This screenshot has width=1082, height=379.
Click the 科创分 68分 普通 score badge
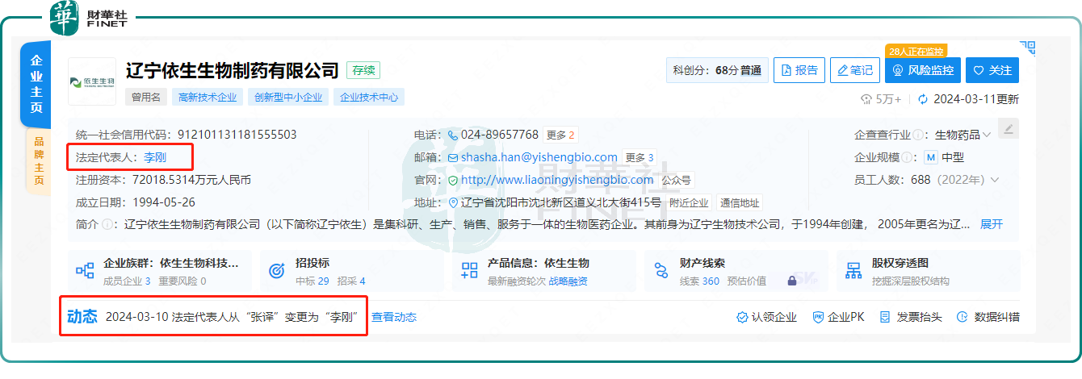tap(716, 70)
